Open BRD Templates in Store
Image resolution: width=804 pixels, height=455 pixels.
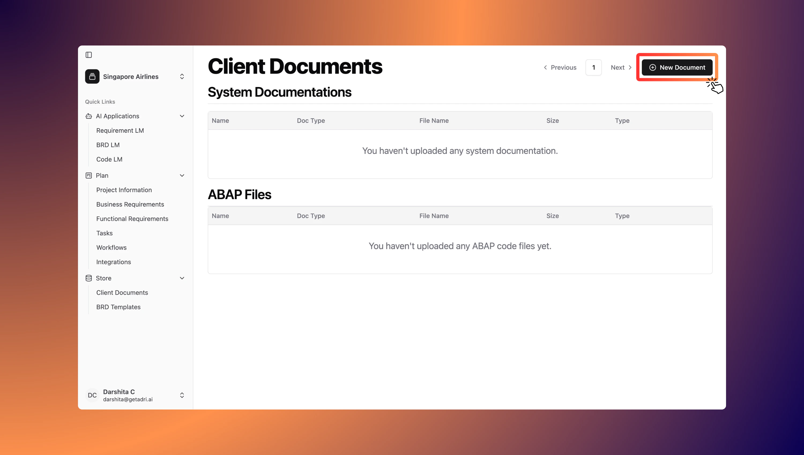118,307
